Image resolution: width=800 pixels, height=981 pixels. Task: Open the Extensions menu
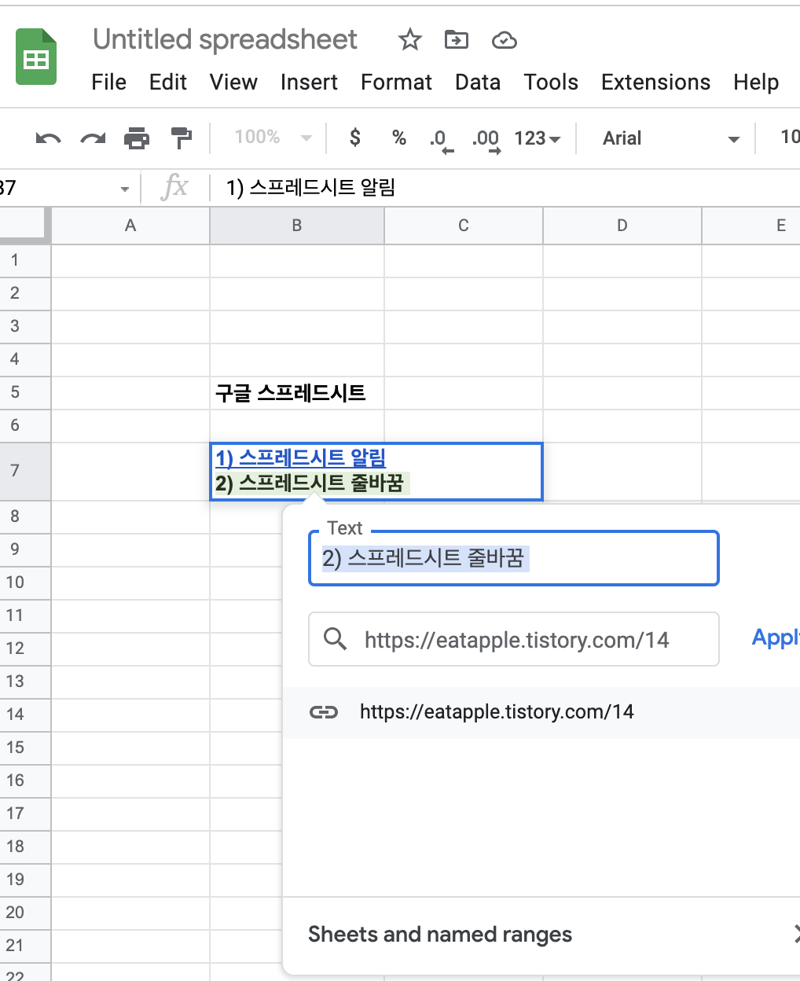655,83
